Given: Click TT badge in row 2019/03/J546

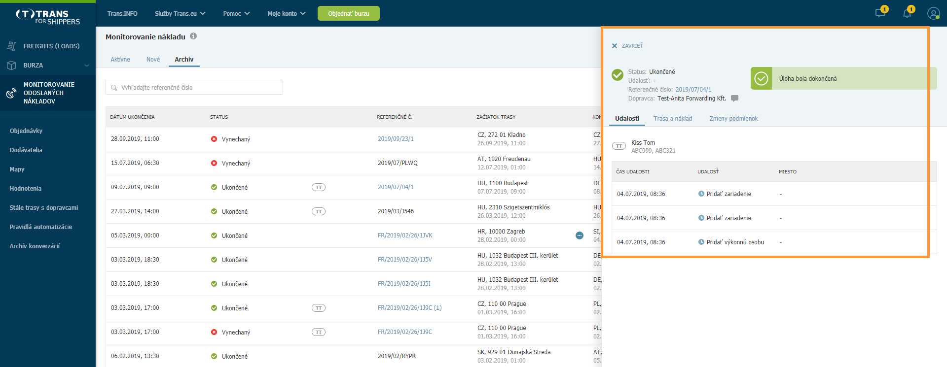Looking at the screenshot, I should coord(319,211).
